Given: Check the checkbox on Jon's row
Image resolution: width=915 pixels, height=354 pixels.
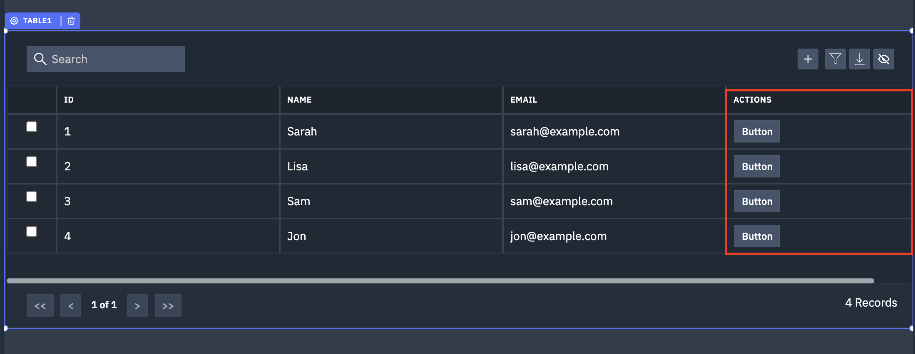Looking at the screenshot, I should pyautogui.click(x=32, y=231).
